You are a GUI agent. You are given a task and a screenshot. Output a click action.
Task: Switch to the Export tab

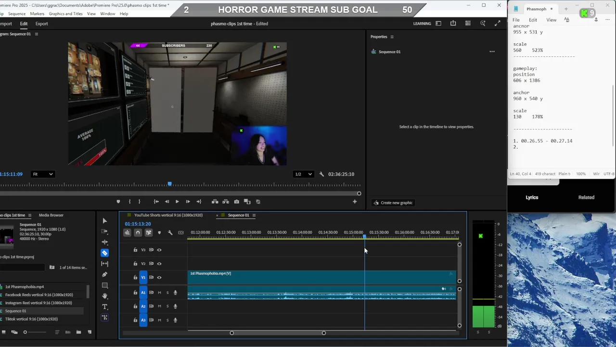coord(41,24)
